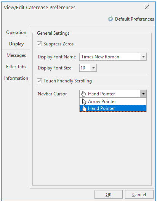Screen dimensions: 157x203
Task: Click the Default Preferences refresh icon
Action: [x=111, y=19]
